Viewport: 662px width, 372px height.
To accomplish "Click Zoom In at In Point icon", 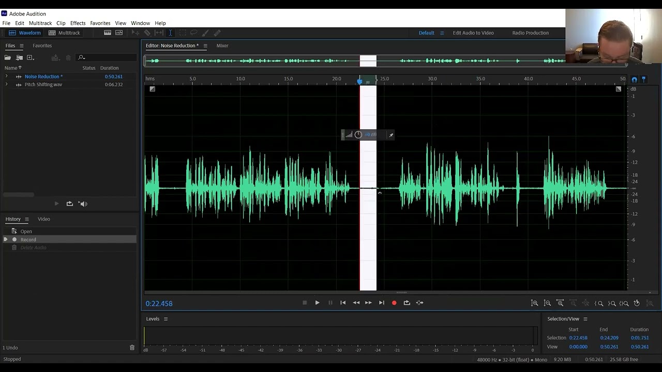I will [x=599, y=303].
